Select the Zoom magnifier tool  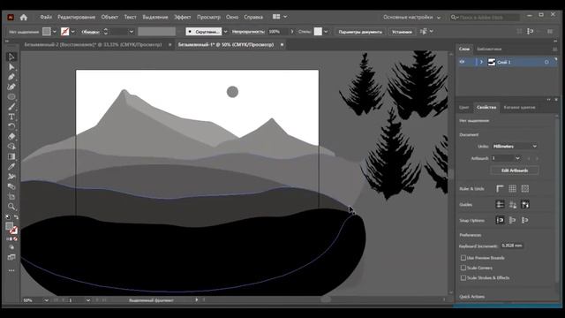pyautogui.click(x=11, y=207)
